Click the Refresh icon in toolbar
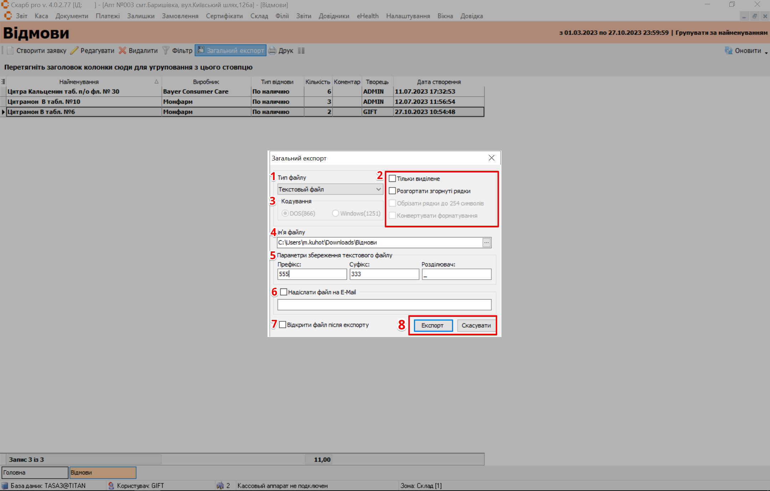The image size is (770, 491). coord(728,51)
